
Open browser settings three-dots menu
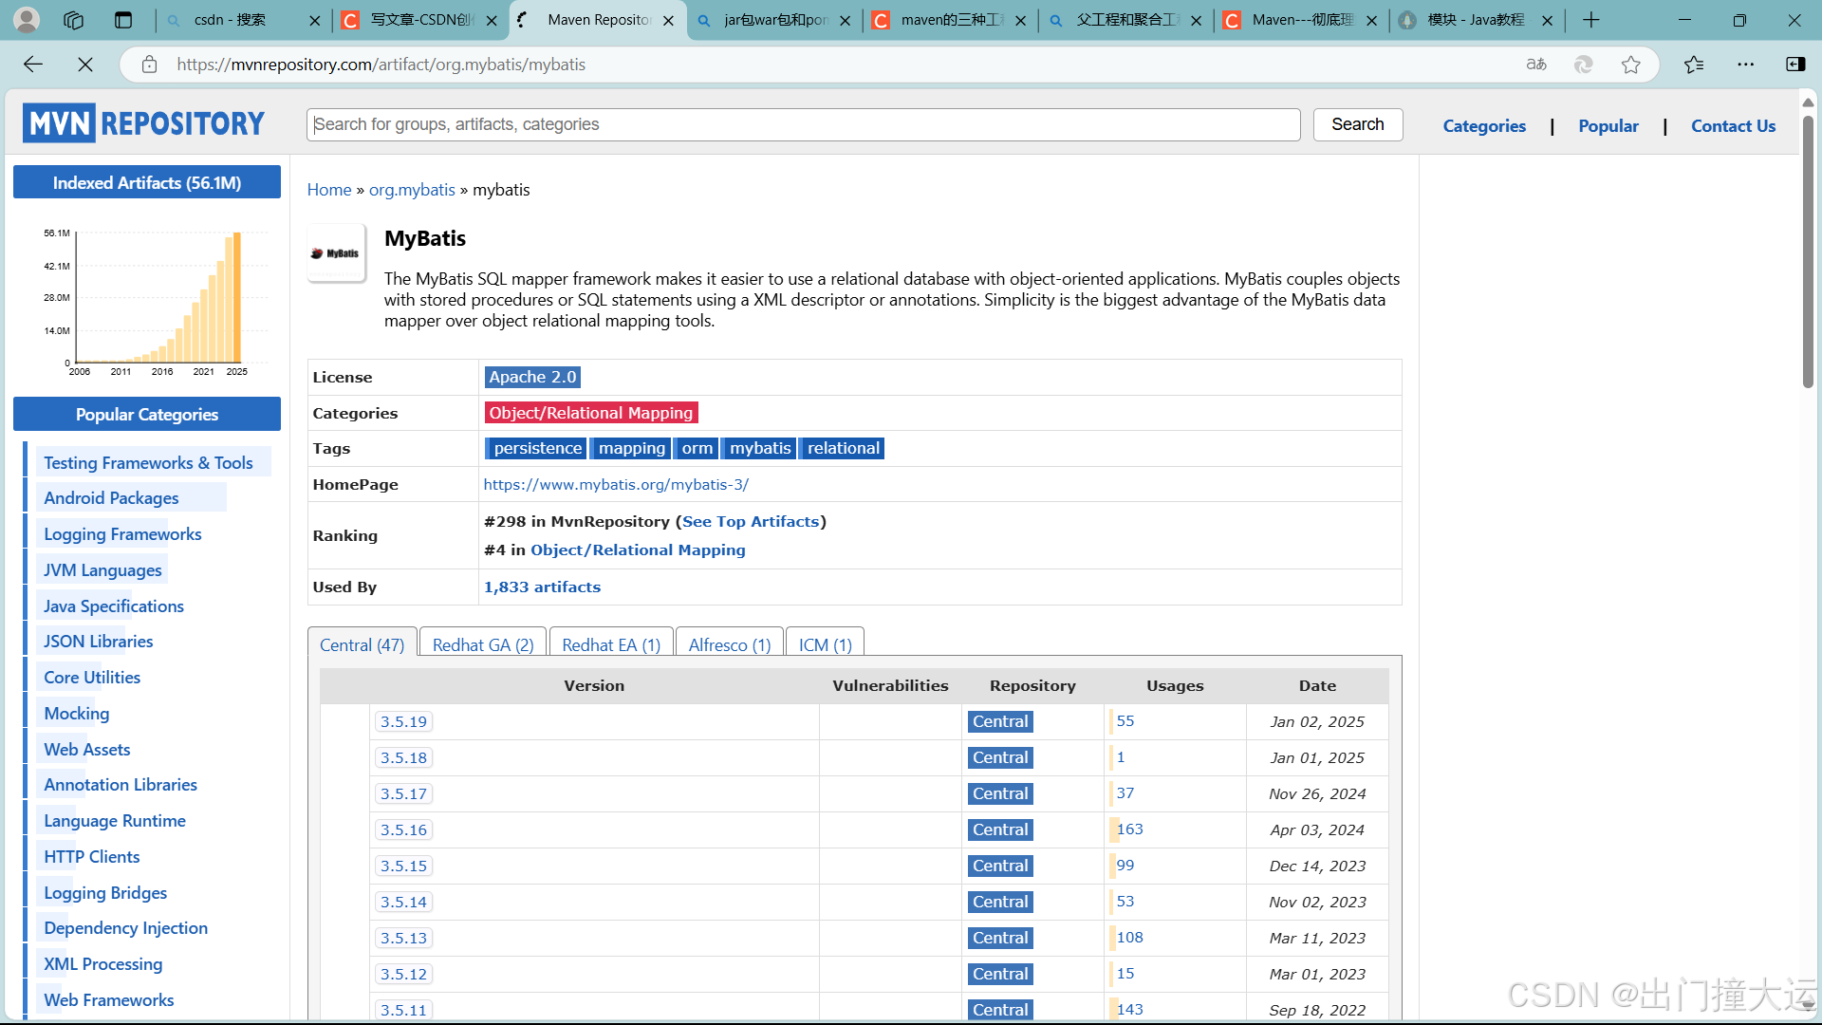click(x=1745, y=65)
